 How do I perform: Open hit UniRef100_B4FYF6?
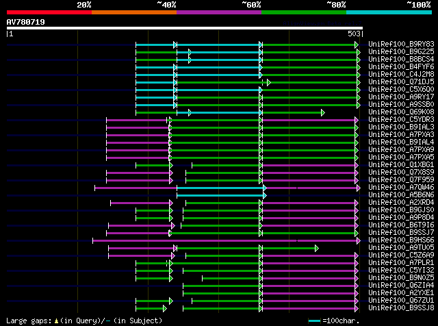click(x=401, y=67)
